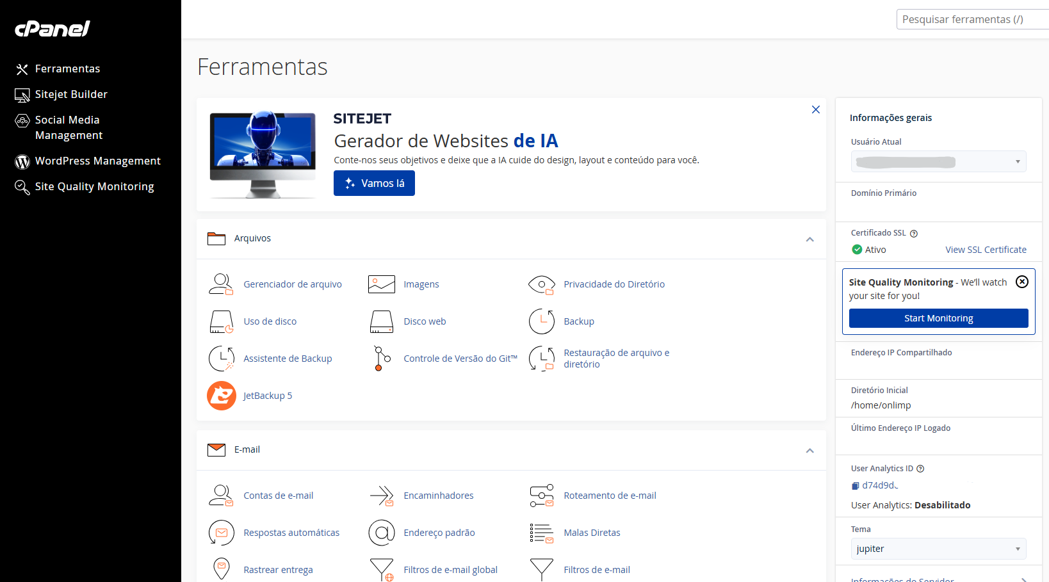Copy the User Analytics ID value
Image resolution: width=1049 pixels, height=582 pixels.
855,486
